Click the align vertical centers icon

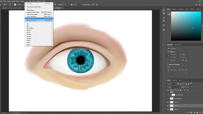click(x=183, y=70)
